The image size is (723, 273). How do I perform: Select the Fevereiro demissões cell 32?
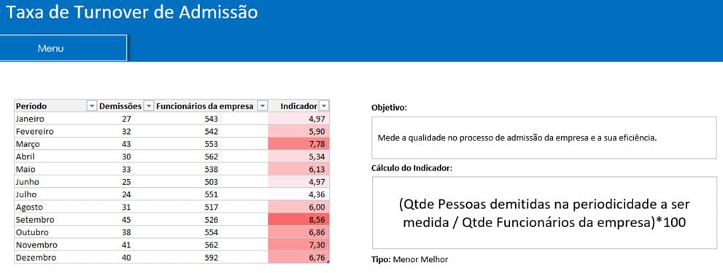click(x=126, y=132)
